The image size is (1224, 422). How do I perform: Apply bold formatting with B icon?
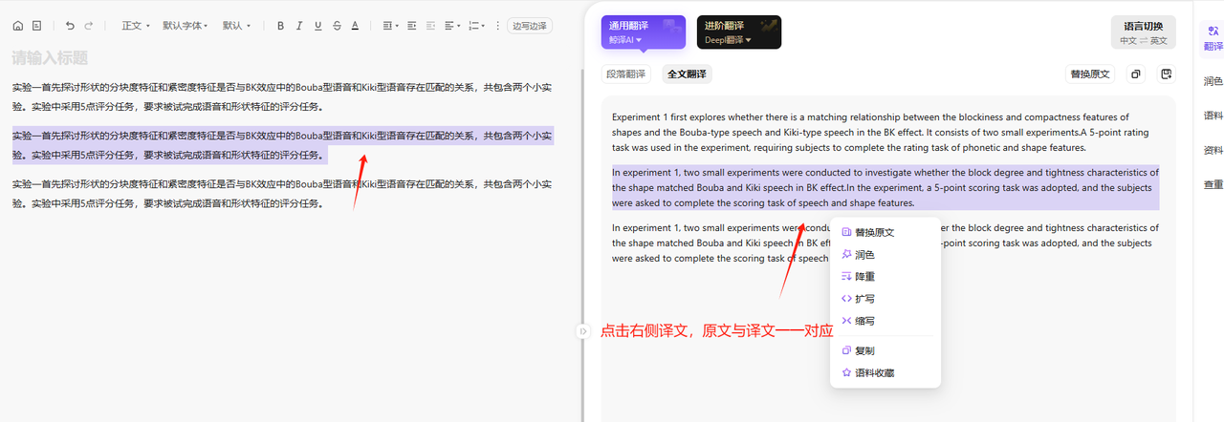point(280,26)
